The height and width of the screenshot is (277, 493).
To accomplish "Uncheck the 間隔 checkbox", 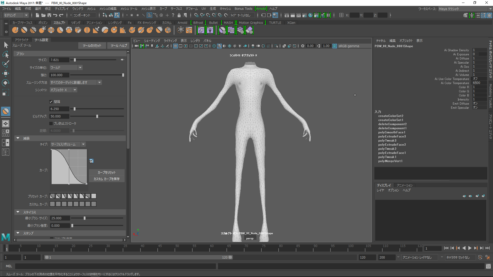I will (x=51, y=102).
